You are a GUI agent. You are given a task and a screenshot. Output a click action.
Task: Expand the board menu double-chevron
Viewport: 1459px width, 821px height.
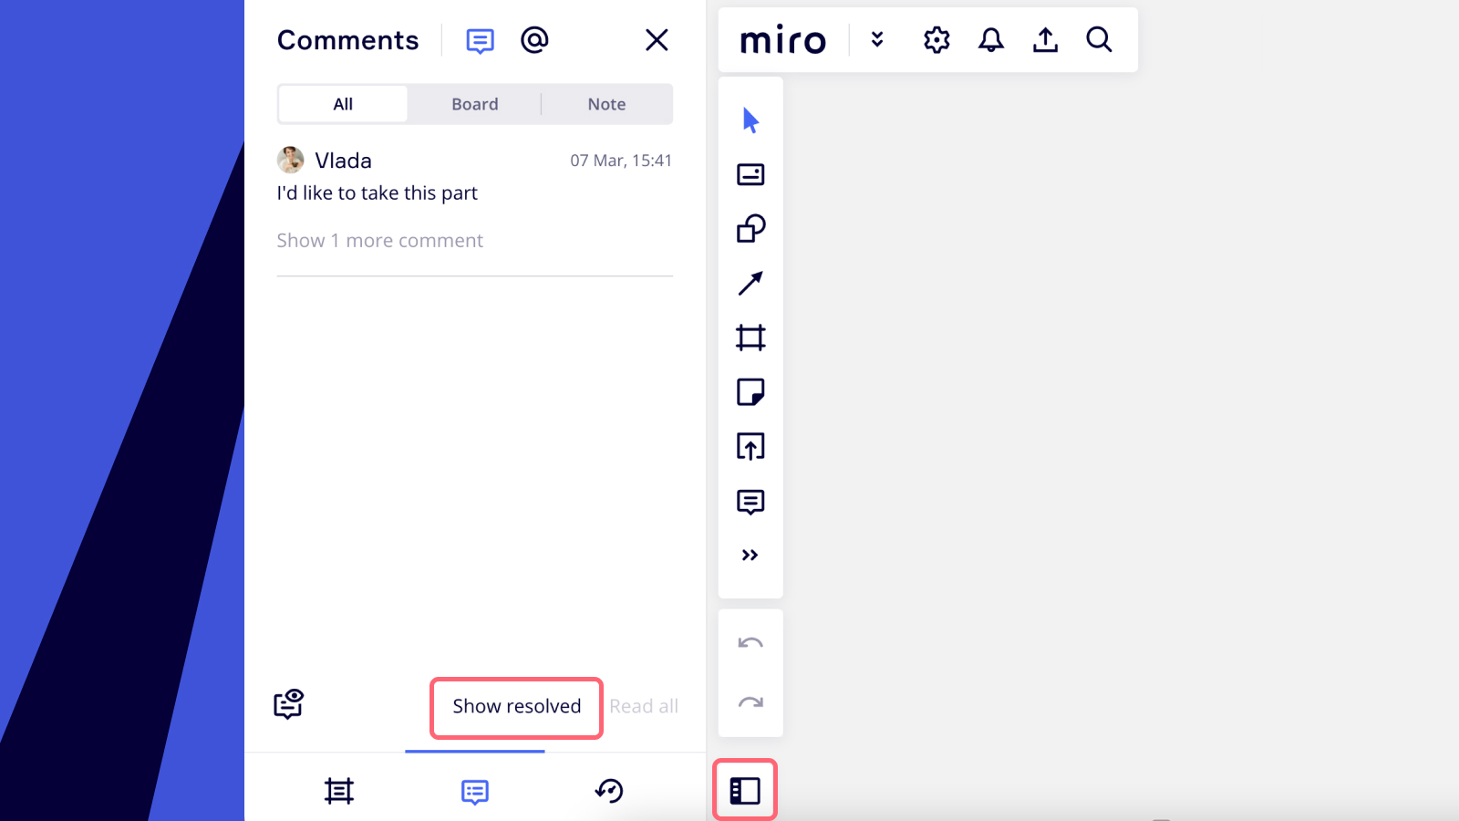pos(877,40)
